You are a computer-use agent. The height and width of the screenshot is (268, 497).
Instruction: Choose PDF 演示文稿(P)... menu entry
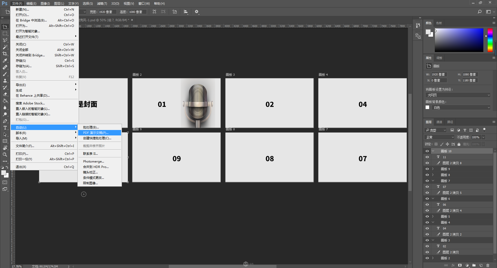pos(100,133)
